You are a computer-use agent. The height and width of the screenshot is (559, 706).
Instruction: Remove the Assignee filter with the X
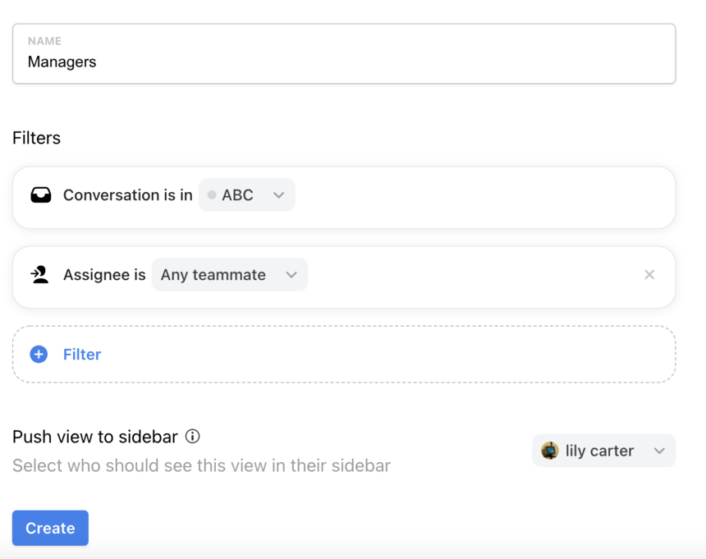(649, 274)
